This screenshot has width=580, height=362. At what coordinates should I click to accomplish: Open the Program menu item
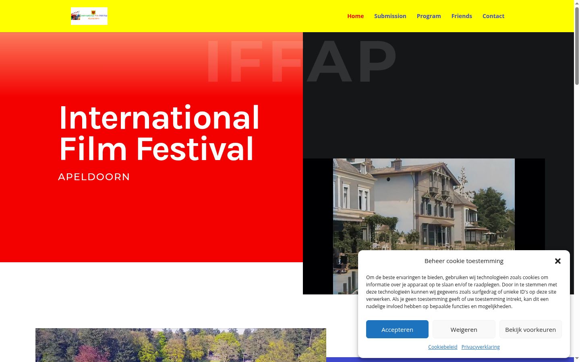tap(429, 16)
